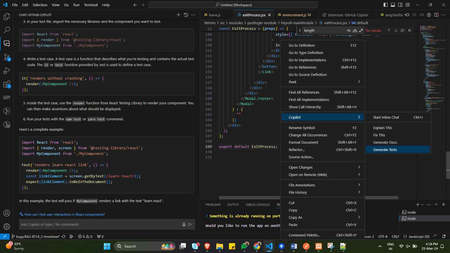Click the customize layout icon

(x=408, y=5)
